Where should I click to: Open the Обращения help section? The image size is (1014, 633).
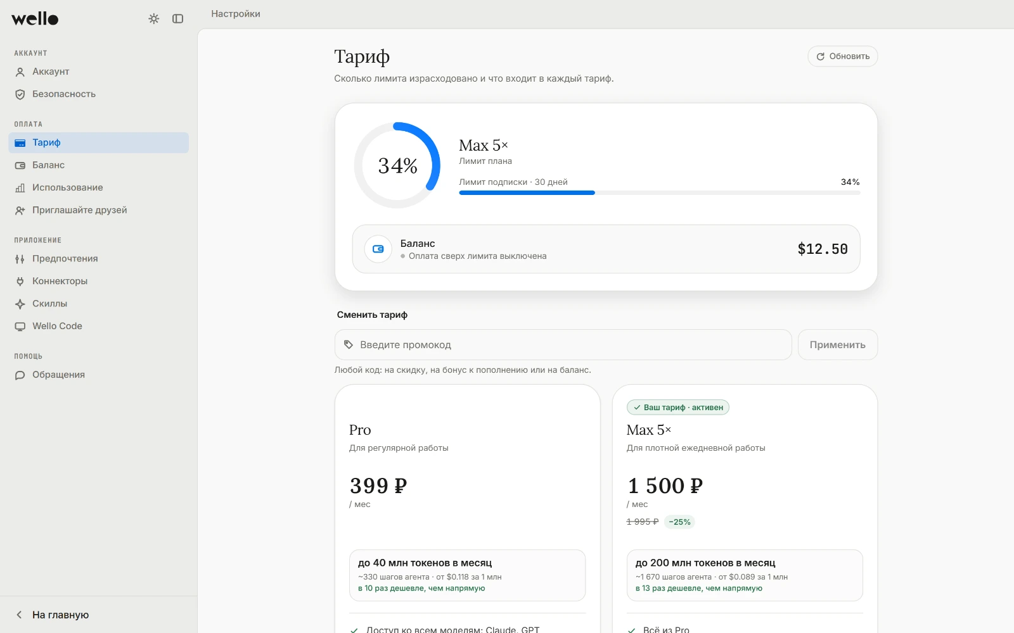pyautogui.click(x=99, y=375)
